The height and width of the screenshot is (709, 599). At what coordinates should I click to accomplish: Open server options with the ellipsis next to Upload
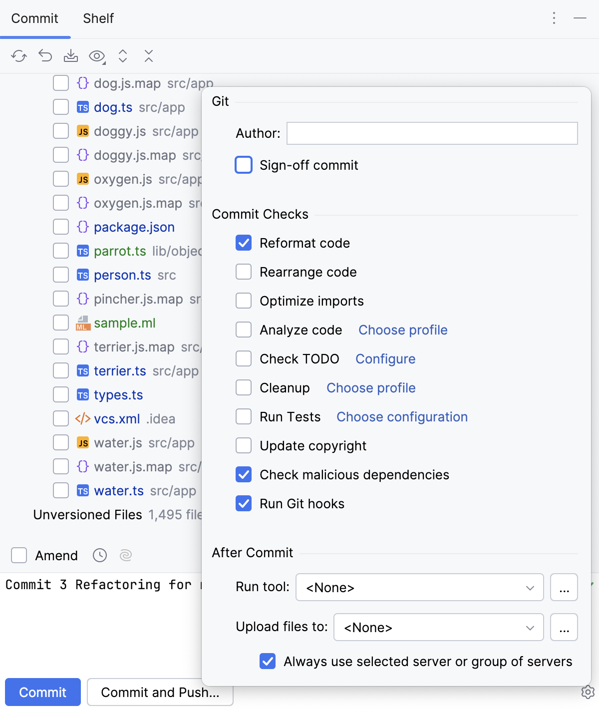point(564,627)
